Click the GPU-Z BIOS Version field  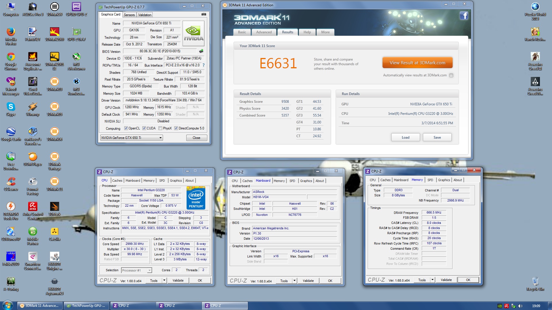(160, 51)
